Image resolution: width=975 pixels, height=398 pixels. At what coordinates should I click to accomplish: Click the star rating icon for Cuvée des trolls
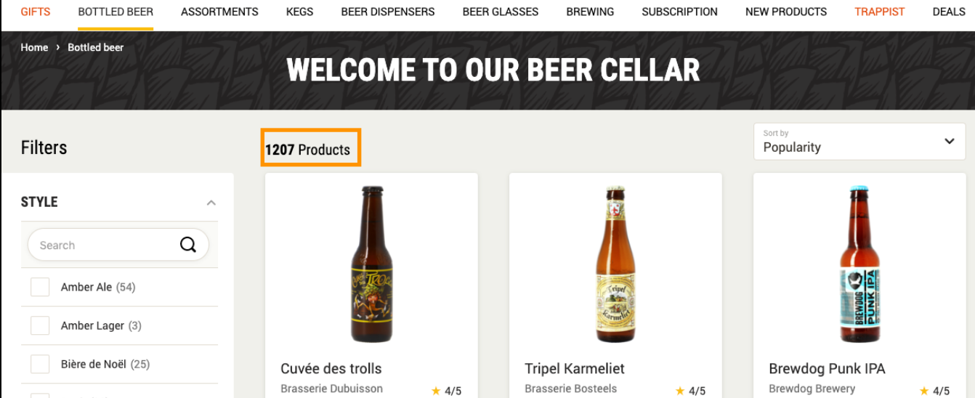[x=436, y=391]
